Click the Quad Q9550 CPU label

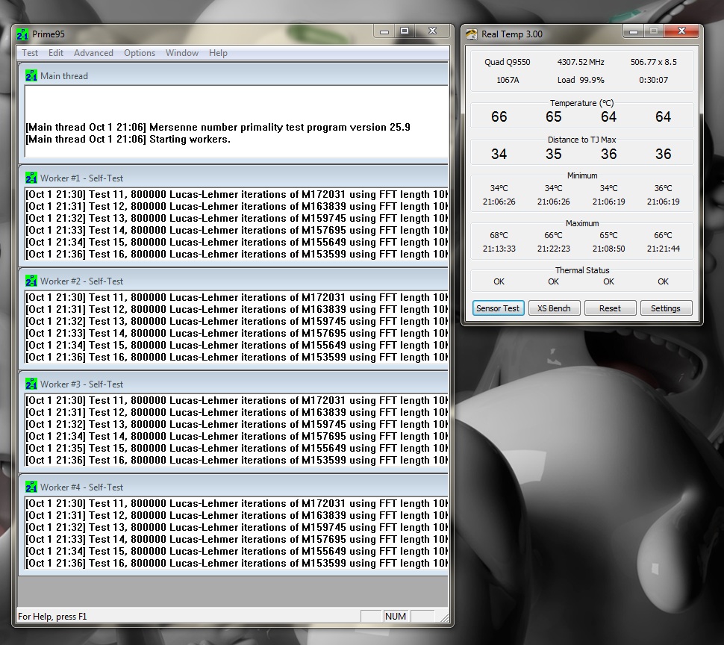pyautogui.click(x=507, y=62)
